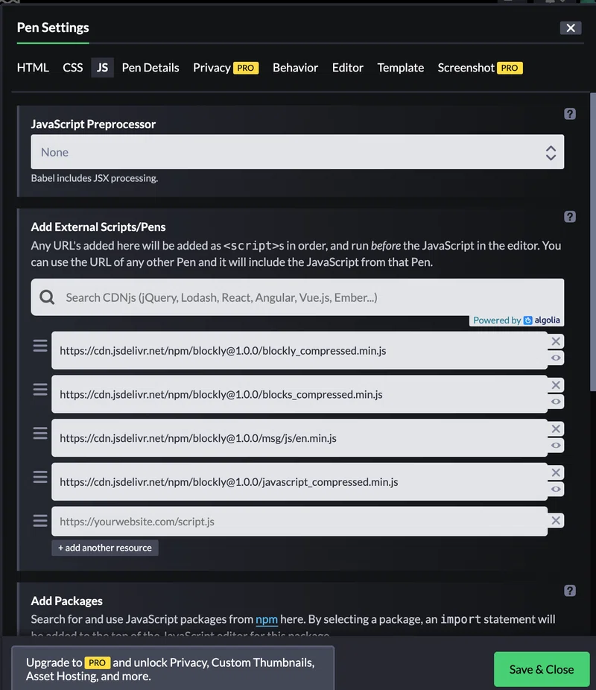Viewport: 596px width, 690px height.
Task: Open the JavaScript Preprocessor dropdown
Action: pos(297,152)
